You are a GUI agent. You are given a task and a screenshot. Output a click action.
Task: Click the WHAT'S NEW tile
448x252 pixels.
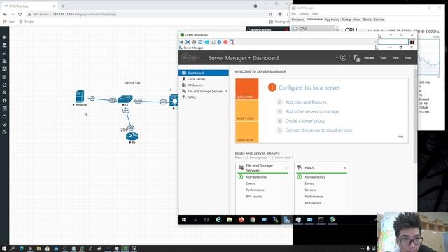click(x=247, y=111)
